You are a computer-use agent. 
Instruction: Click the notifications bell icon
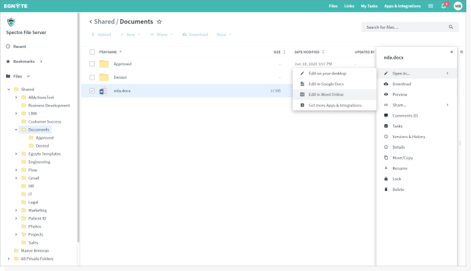point(443,6)
